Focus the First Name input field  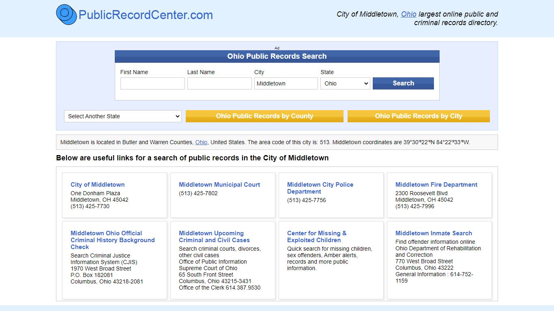point(152,83)
